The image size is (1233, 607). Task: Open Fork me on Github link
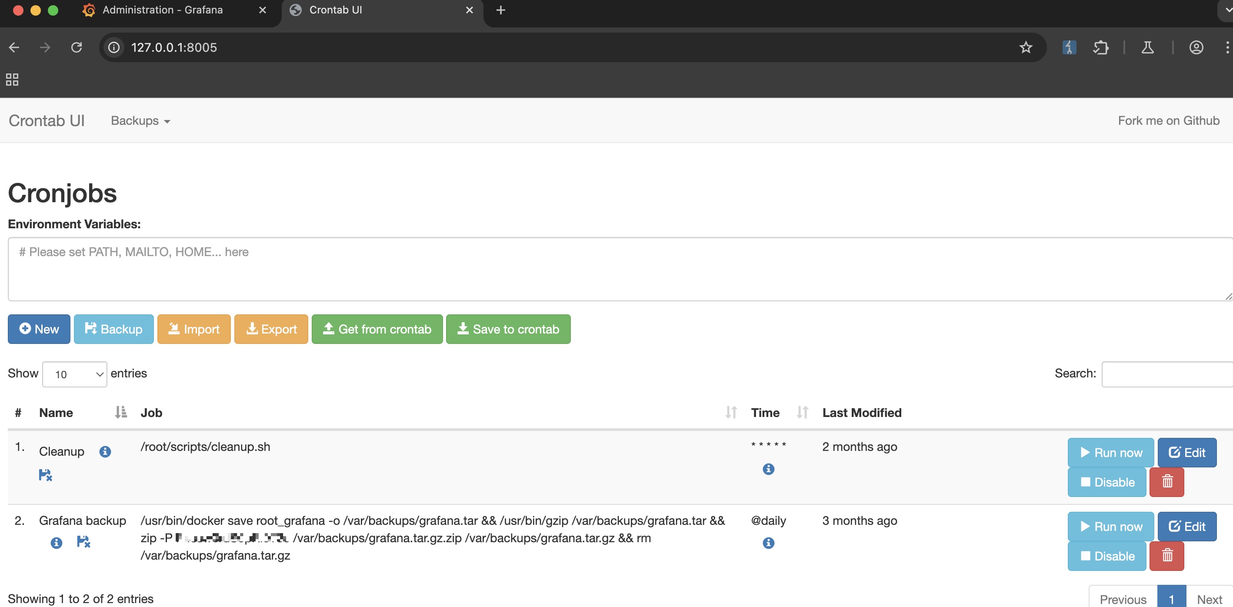[x=1168, y=120]
